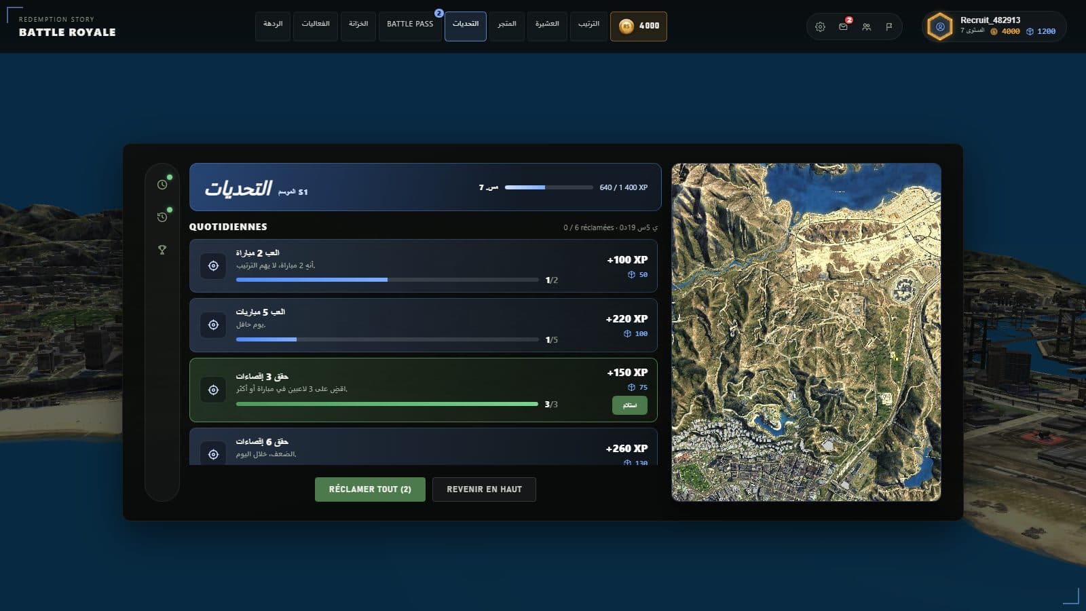Claim the +150 XP reward with green button
This screenshot has height=611, width=1086.
click(630, 405)
